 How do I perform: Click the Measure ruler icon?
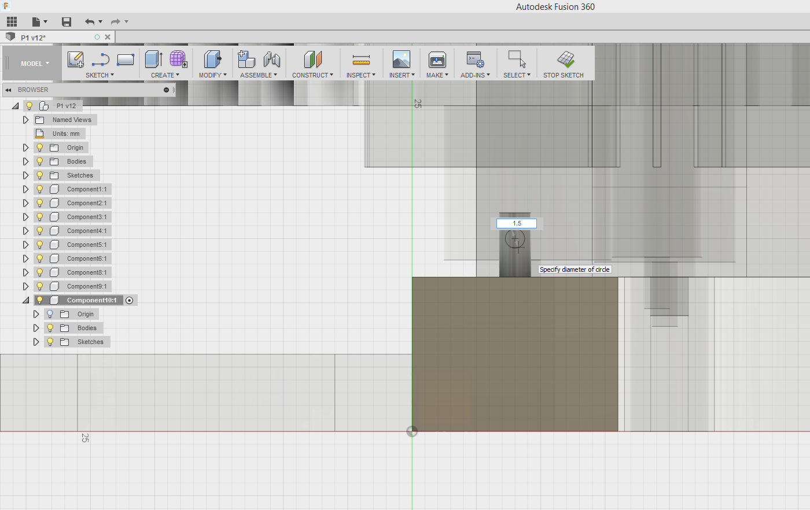pyautogui.click(x=361, y=60)
